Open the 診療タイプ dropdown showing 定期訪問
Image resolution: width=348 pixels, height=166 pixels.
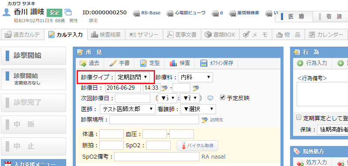tap(132, 77)
